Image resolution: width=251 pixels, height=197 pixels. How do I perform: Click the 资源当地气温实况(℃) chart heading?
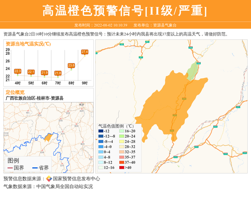(28, 44)
